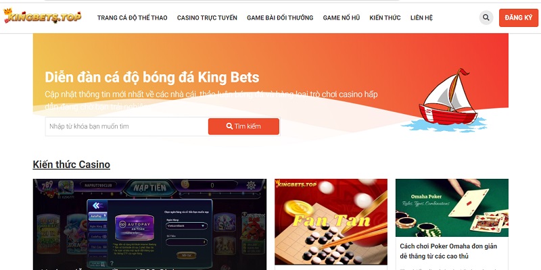The width and height of the screenshot is (541, 270).
Task: Select Game Bài Đổi Thưởng menu
Action: pyautogui.click(x=280, y=18)
